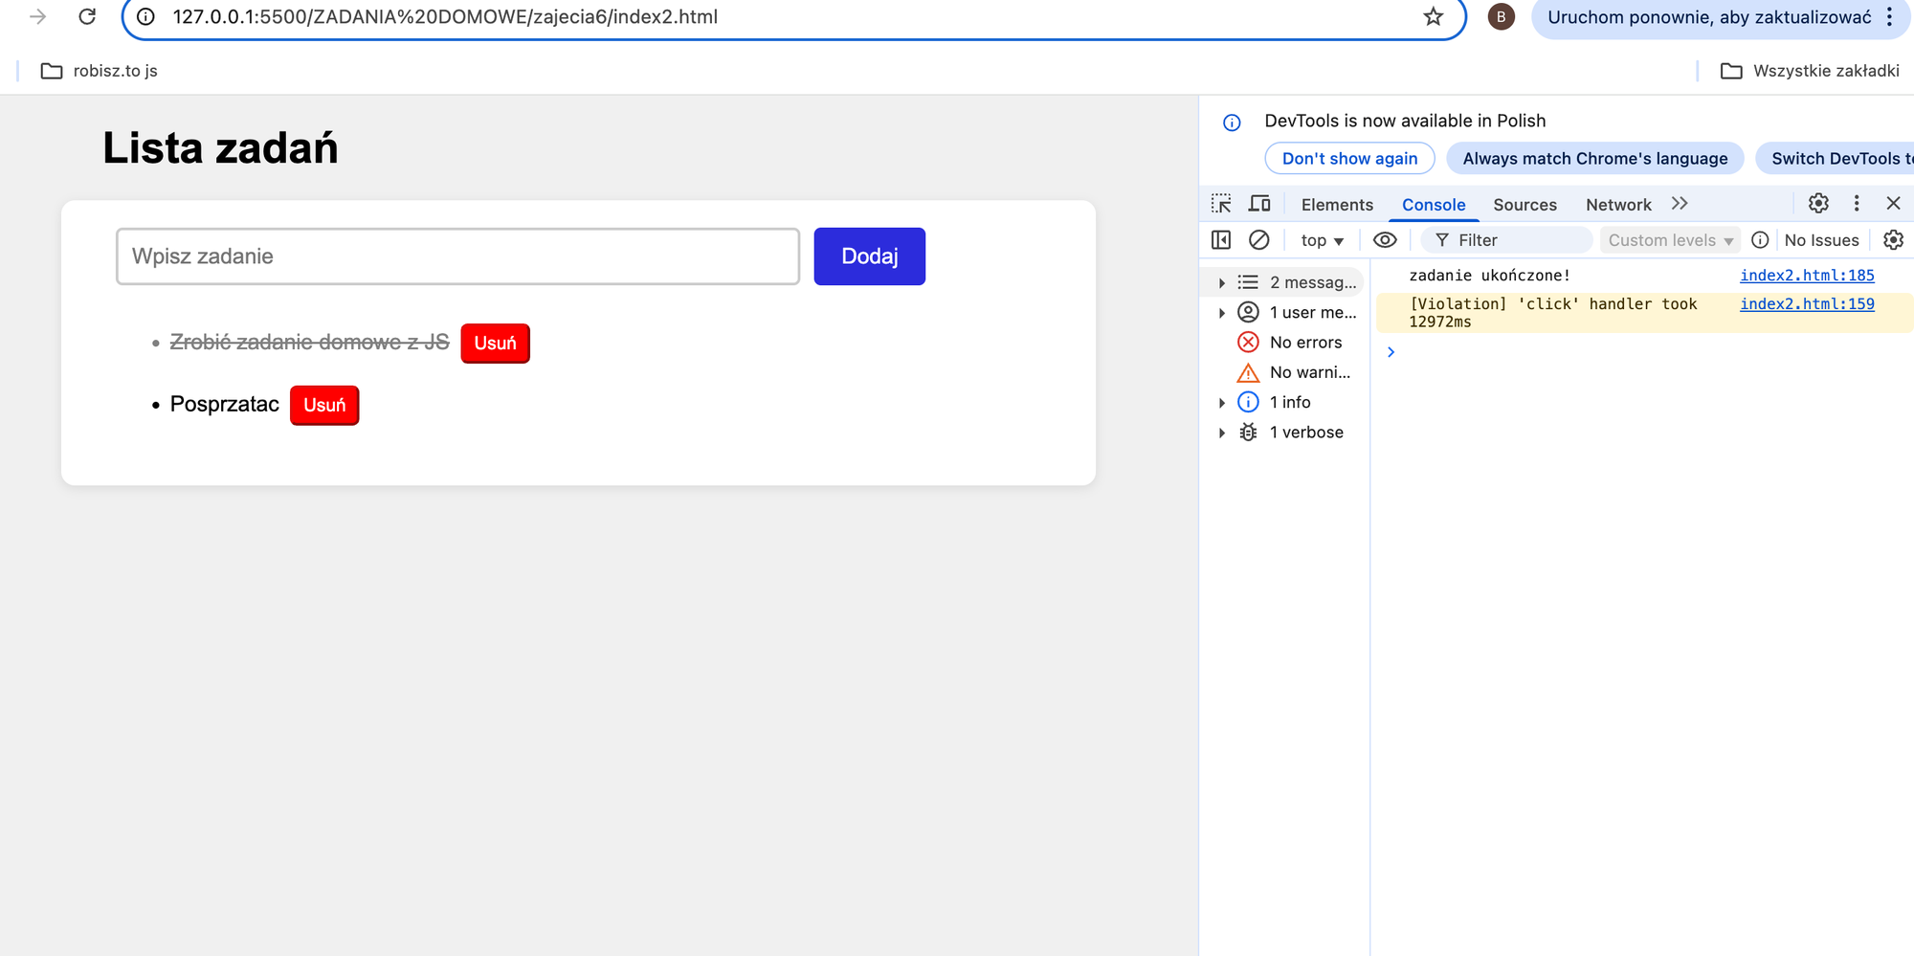The image size is (1914, 956).
Task: Reload the page with the refresh icon
Action: (87, 17)
